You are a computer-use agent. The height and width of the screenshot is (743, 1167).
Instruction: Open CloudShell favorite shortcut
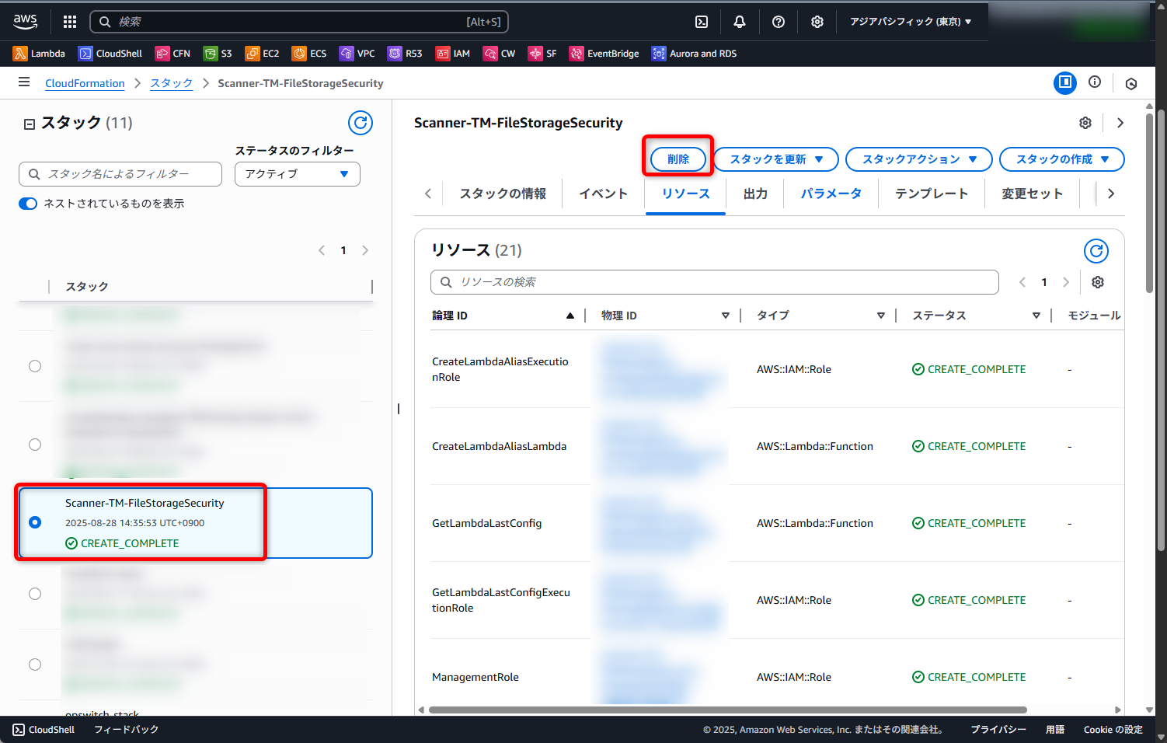[x=110, y=54]
